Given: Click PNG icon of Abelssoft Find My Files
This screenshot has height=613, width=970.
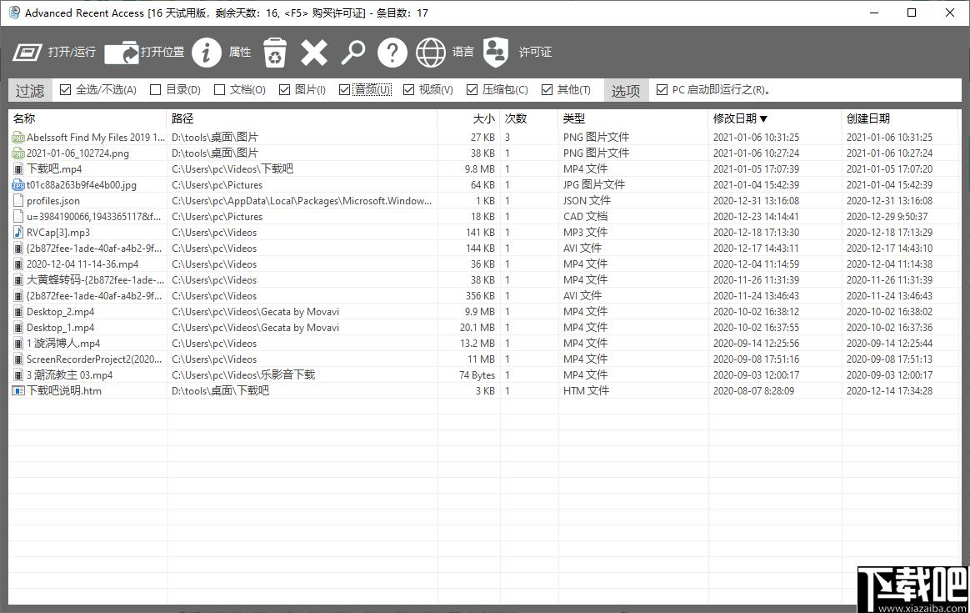Looking at the screenshot, I should point(18,138).
